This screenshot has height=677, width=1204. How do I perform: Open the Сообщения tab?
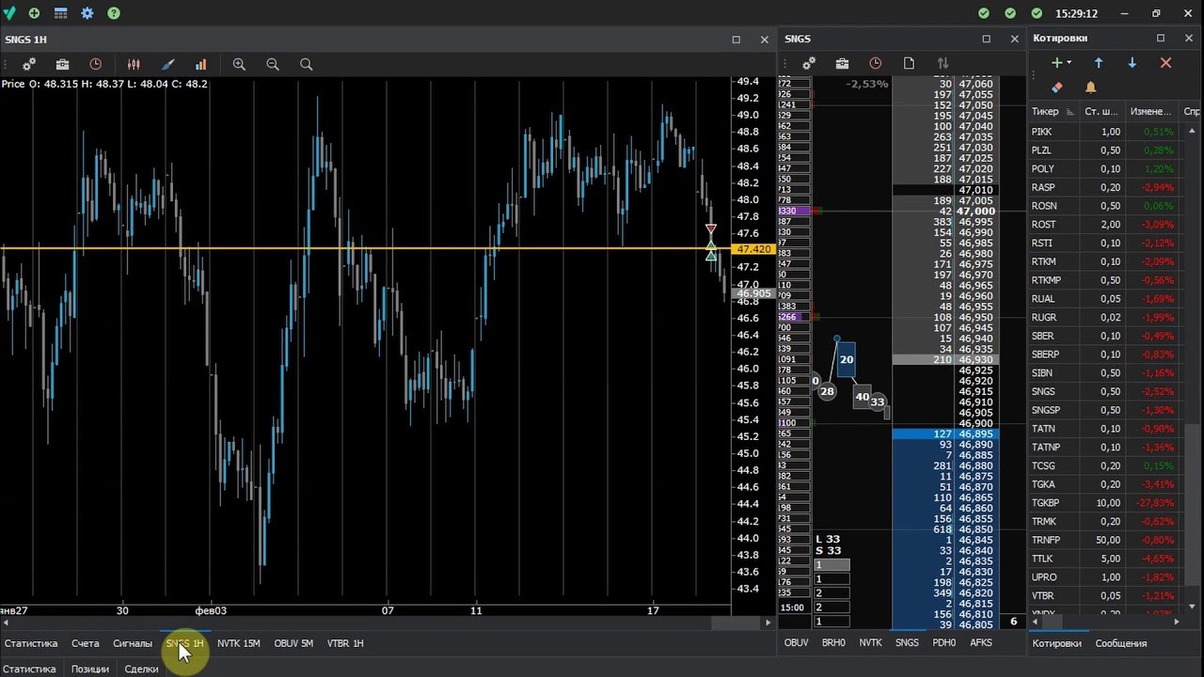click(x=1121, y=643)
